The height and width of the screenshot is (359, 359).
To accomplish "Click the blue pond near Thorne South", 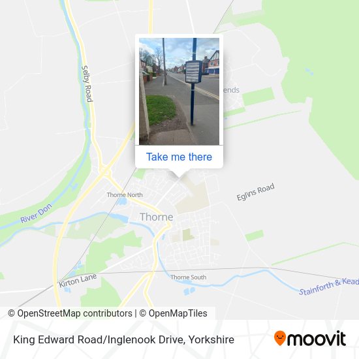I will (x=189, y=291).
